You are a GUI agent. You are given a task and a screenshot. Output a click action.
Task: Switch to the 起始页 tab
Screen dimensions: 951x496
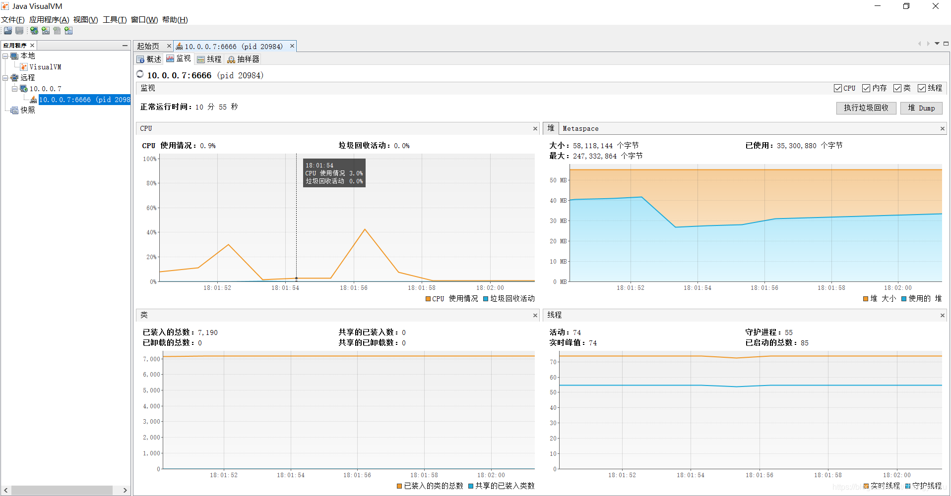coord(148,46)
